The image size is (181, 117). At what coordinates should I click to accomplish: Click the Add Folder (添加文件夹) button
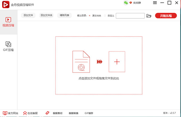click(47, 15)
